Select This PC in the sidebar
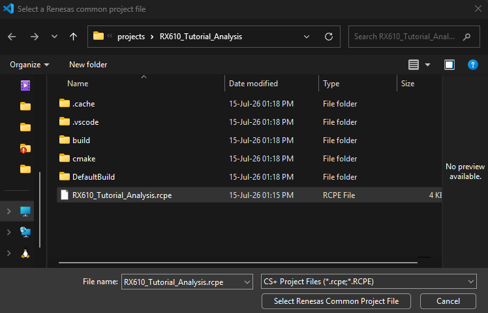This screenshot has height=313, width=488. pos(25,211)
